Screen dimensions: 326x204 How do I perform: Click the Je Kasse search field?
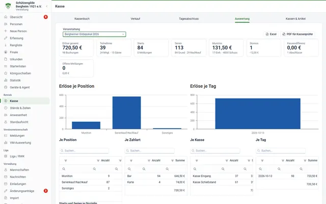tap(215, 150)
